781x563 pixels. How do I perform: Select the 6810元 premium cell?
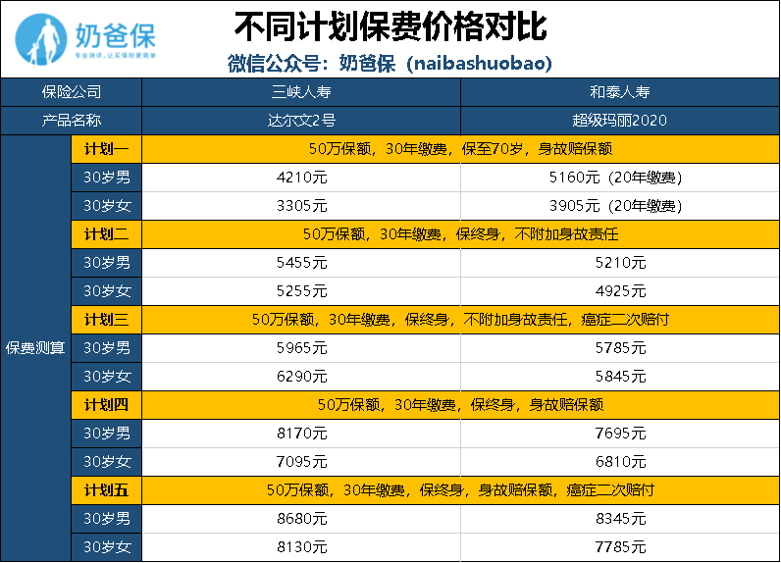[620, 461]
